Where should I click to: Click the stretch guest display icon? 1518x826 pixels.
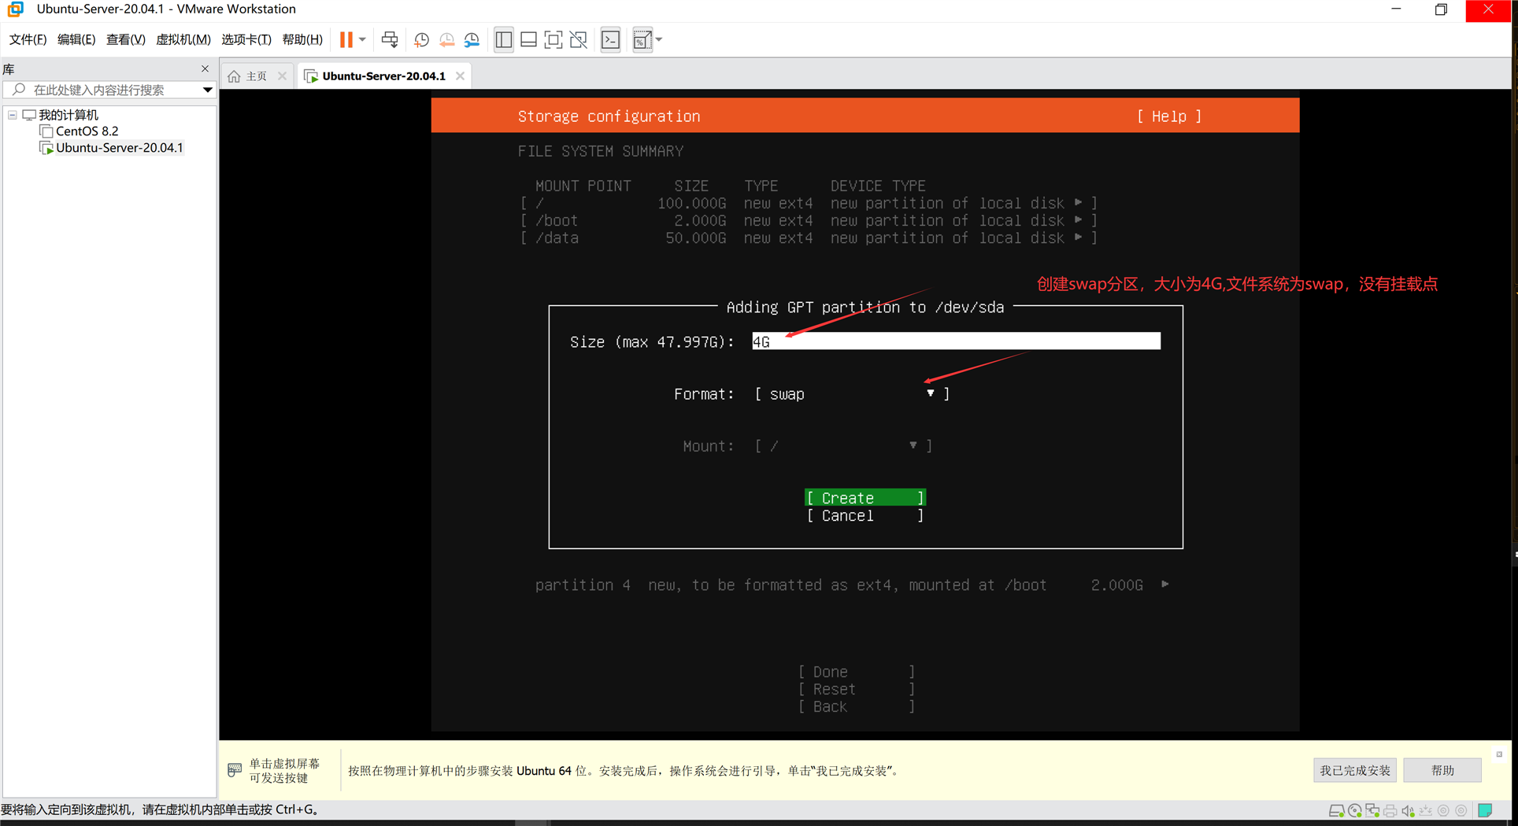pos(642,39)
